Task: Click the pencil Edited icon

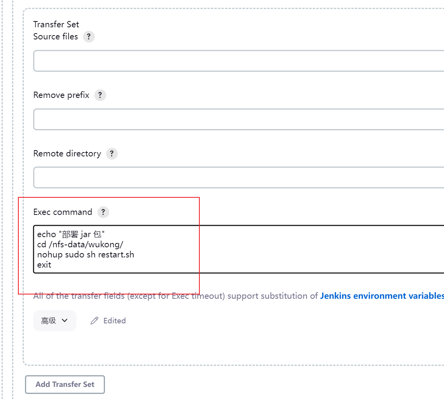Action: click(94, 321)
